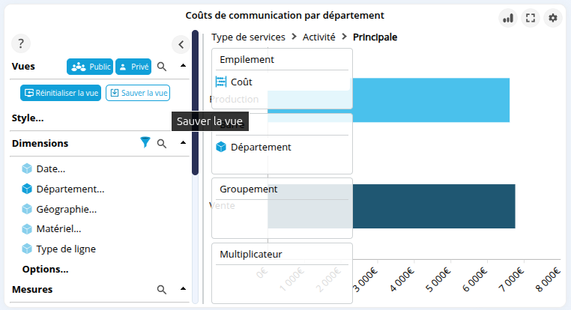Select 'Type de services' in breadcrumb
The width and height of the screenshot is (571, 310).
(x=248, y=37)
